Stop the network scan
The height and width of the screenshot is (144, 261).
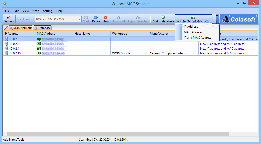[106, 19]
